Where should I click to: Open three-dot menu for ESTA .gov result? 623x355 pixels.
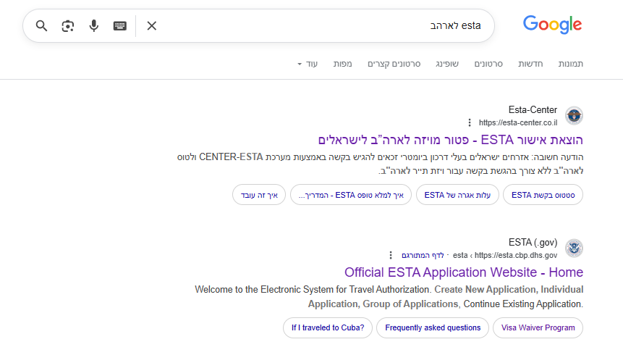coord(391,255)
